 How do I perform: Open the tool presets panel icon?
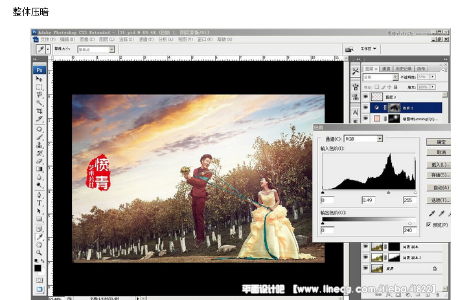point(356,71)
